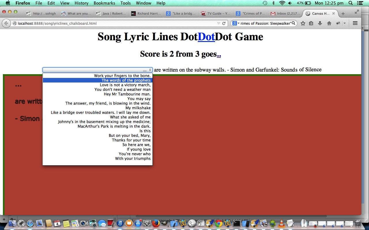Open the downloads arrow icon
Viewport: 369px width, 230px height.
click(320, 23)
